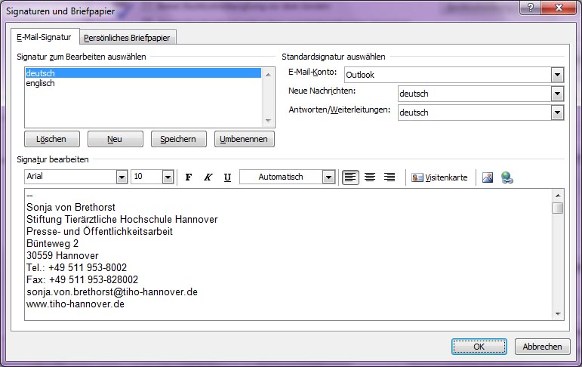The width and height of the screenshot is (582, 367).
Task: Click the Neu button
Action: (115, 139)
